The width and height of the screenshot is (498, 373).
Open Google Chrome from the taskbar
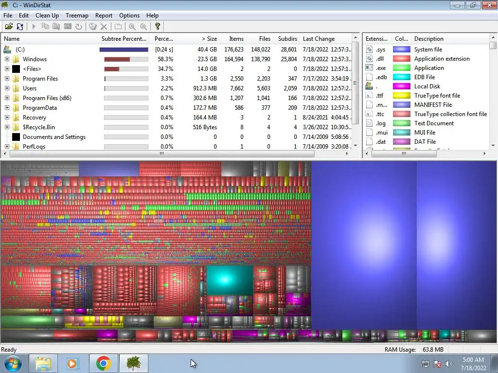(x=103, y=363)
